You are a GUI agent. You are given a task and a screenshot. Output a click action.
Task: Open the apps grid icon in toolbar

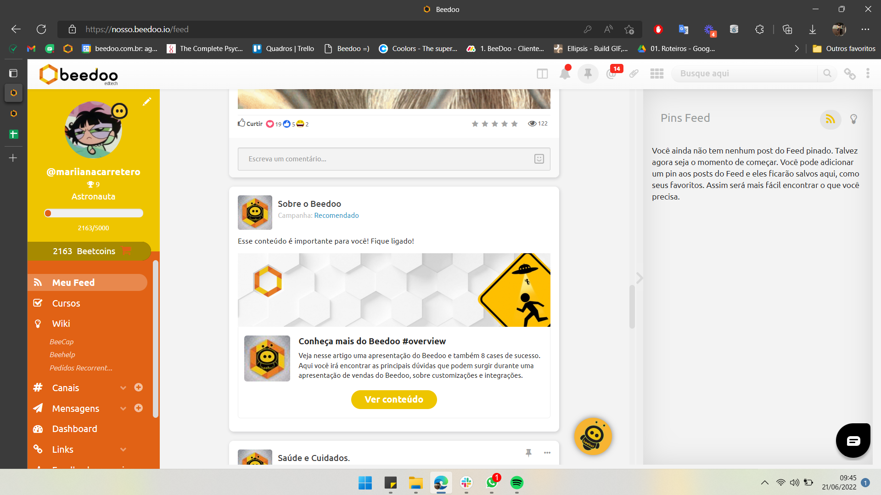coord(657,74)
